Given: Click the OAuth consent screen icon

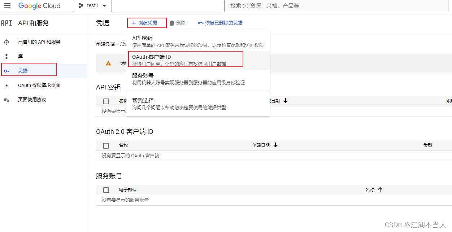Looking at the screenshot, I should (6, 86).
